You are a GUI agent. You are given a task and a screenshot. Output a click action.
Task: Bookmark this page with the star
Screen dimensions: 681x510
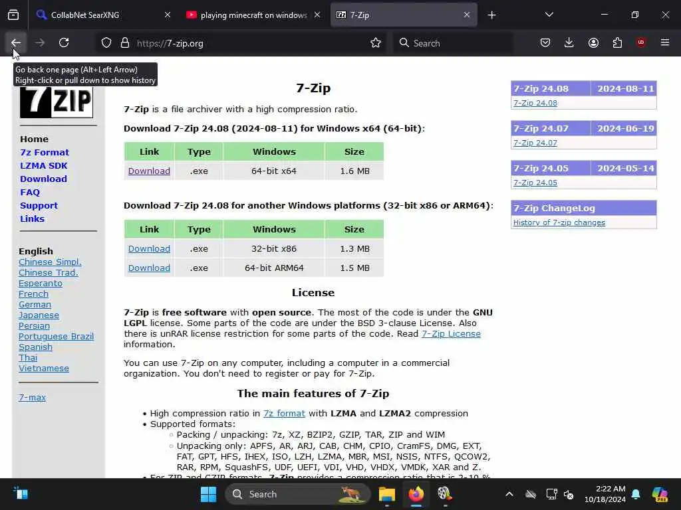click(x=376, y=43)
